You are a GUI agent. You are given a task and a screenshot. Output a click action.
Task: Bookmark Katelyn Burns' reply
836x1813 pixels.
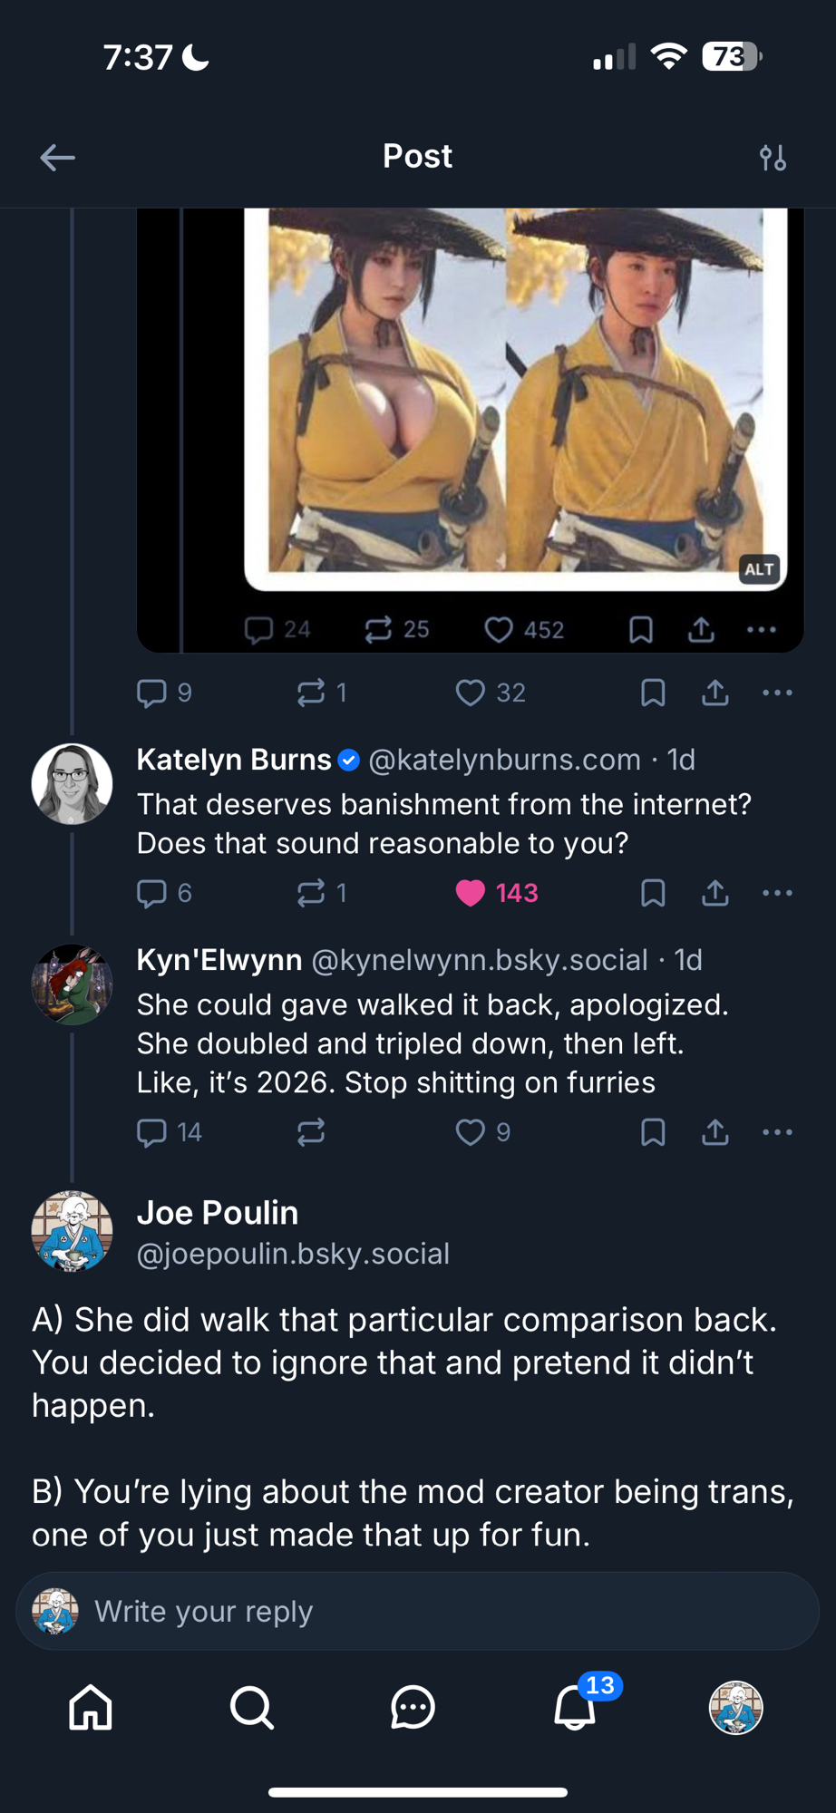[x=653, y=893]
